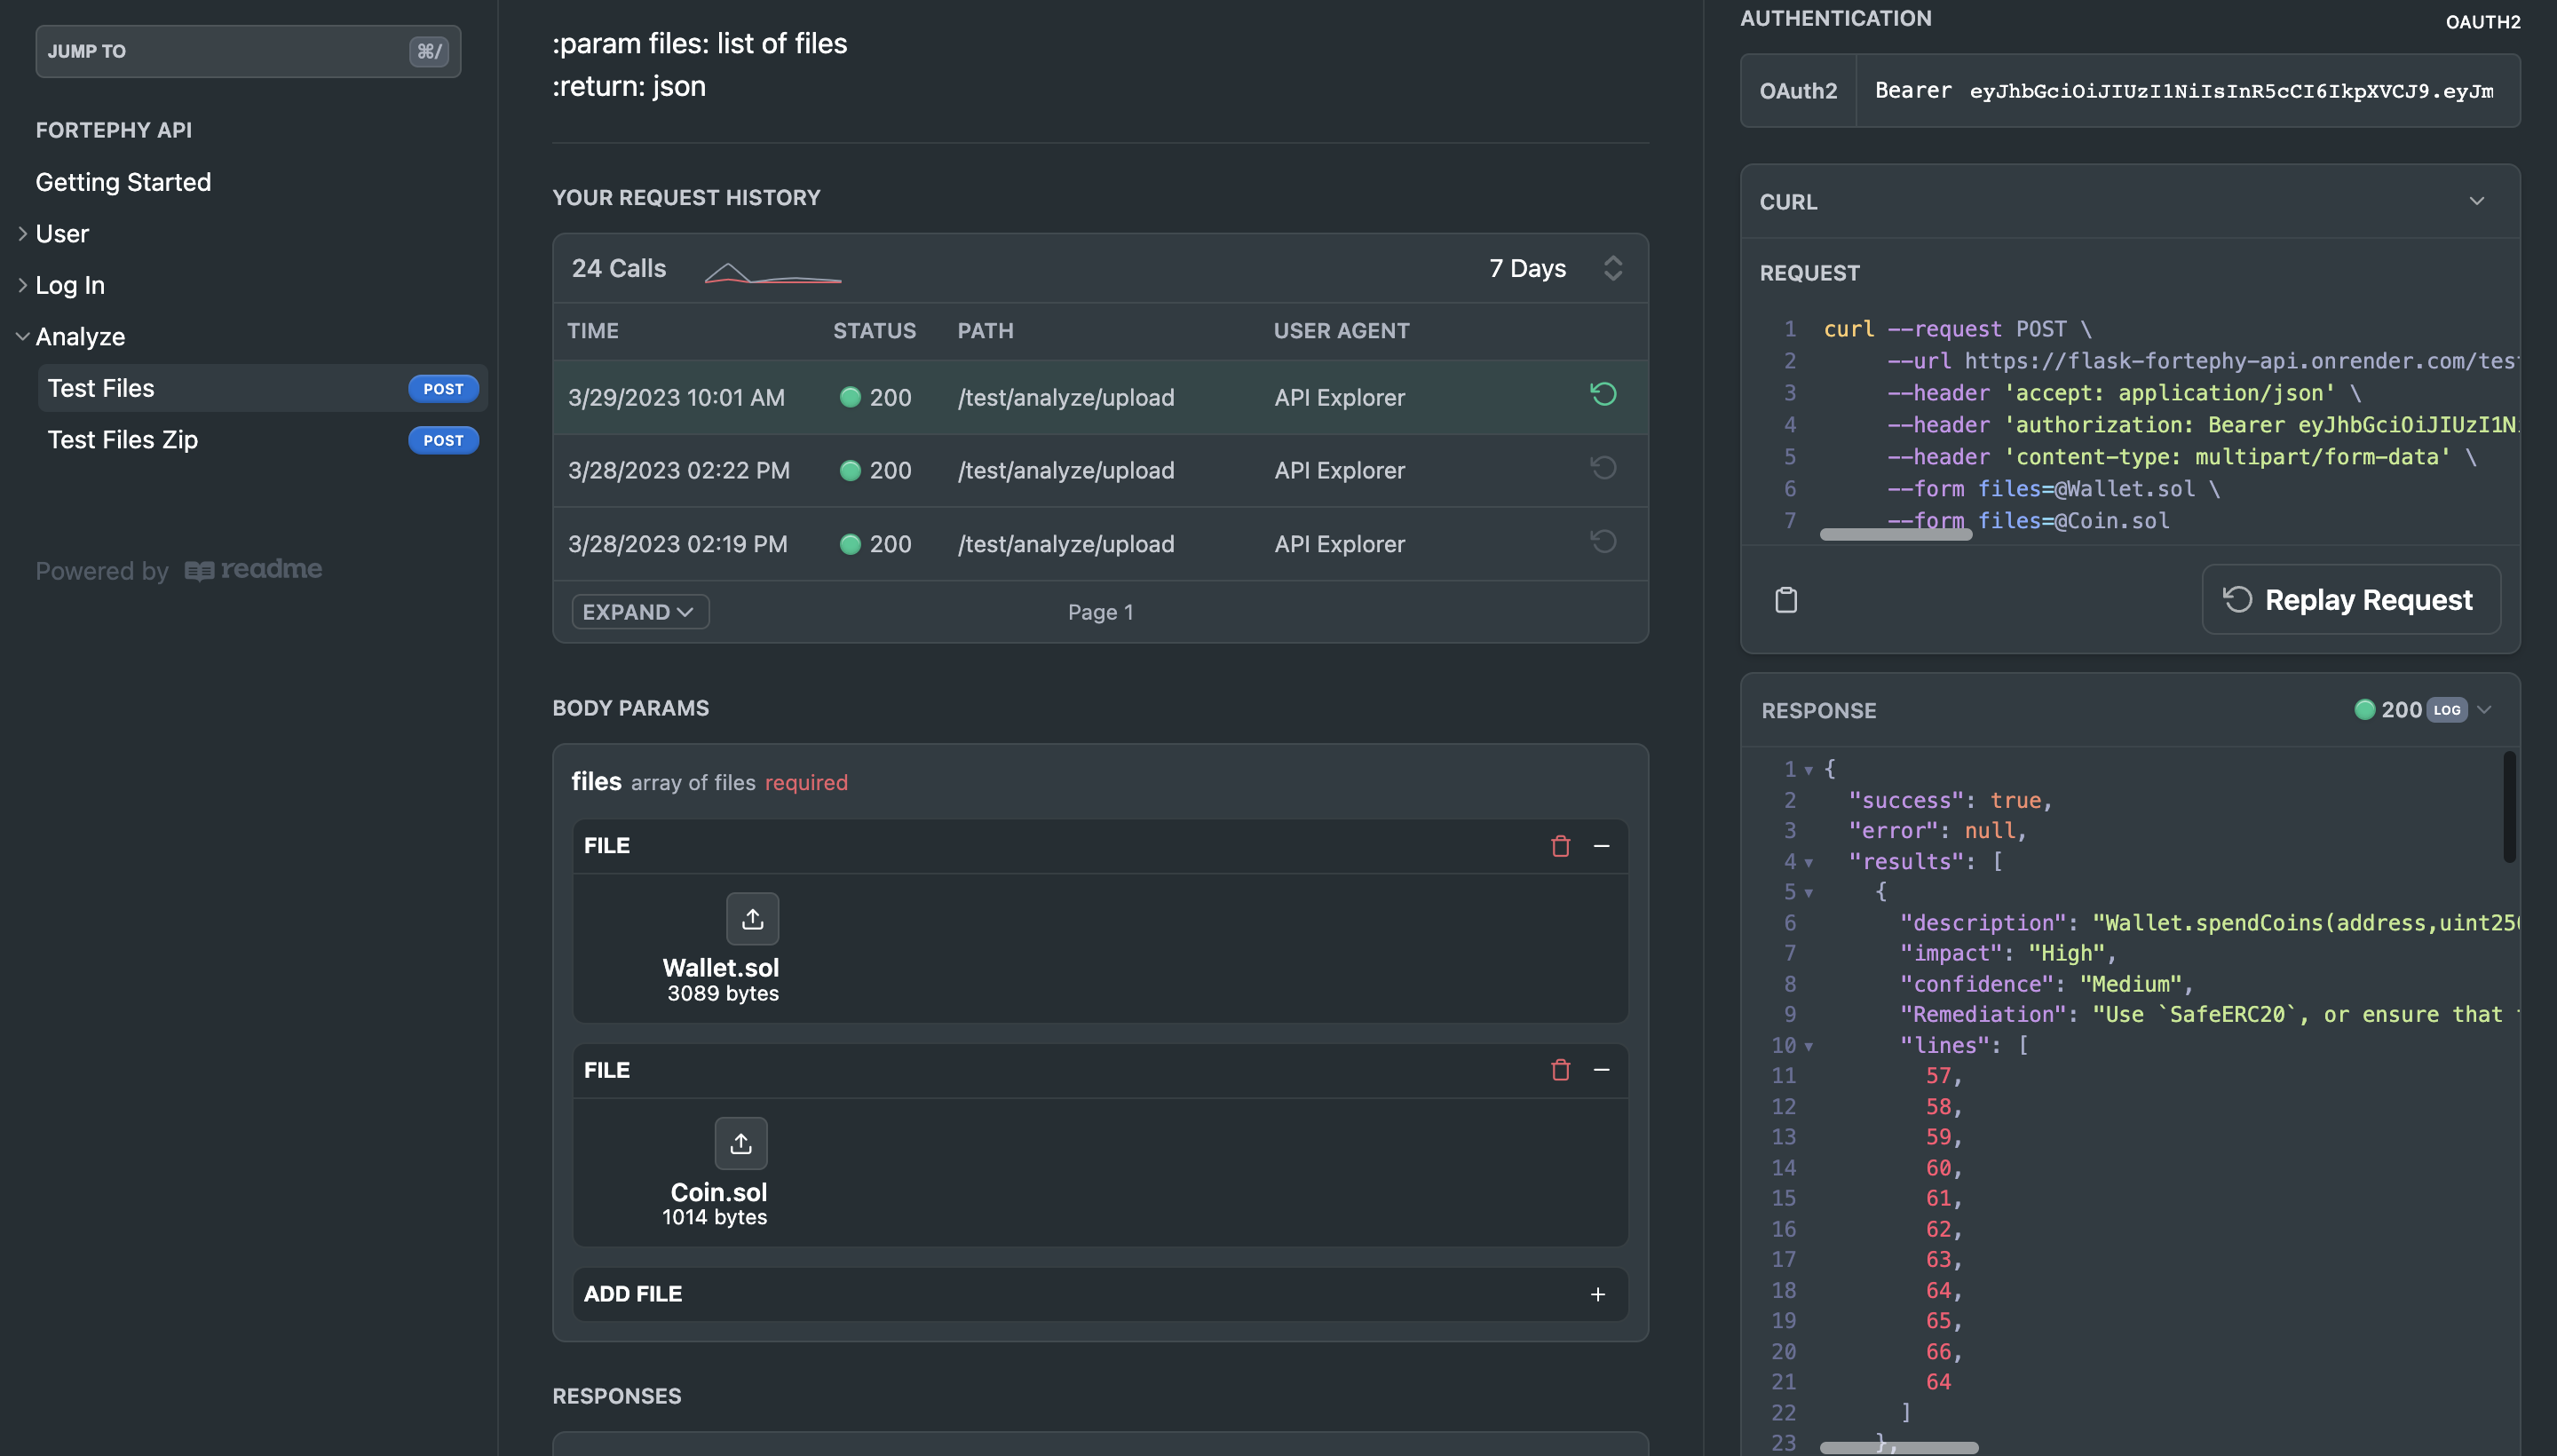Viewport: 2557px width, 1456px height.
Task: Delete Coin.sol file with trash icon
Action: point(1560,1070)
